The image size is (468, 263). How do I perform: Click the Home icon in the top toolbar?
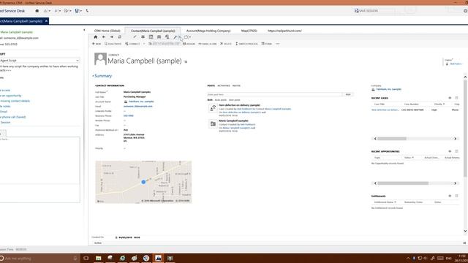click(x=37, y=11)
